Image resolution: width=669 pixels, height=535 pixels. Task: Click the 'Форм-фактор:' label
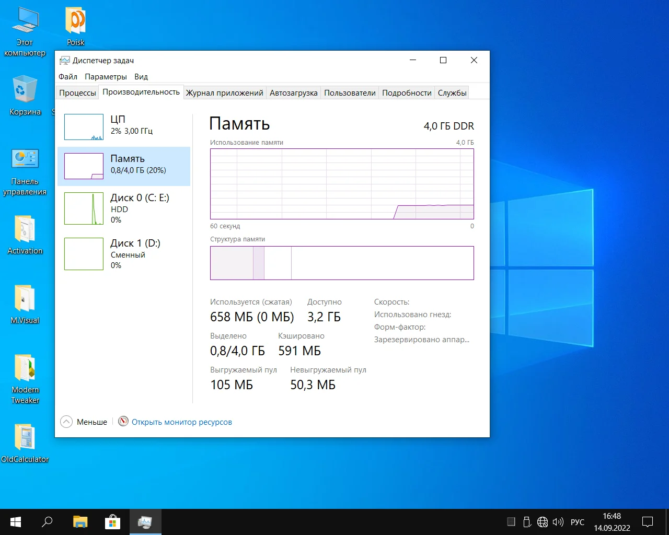tap(400, 327)
